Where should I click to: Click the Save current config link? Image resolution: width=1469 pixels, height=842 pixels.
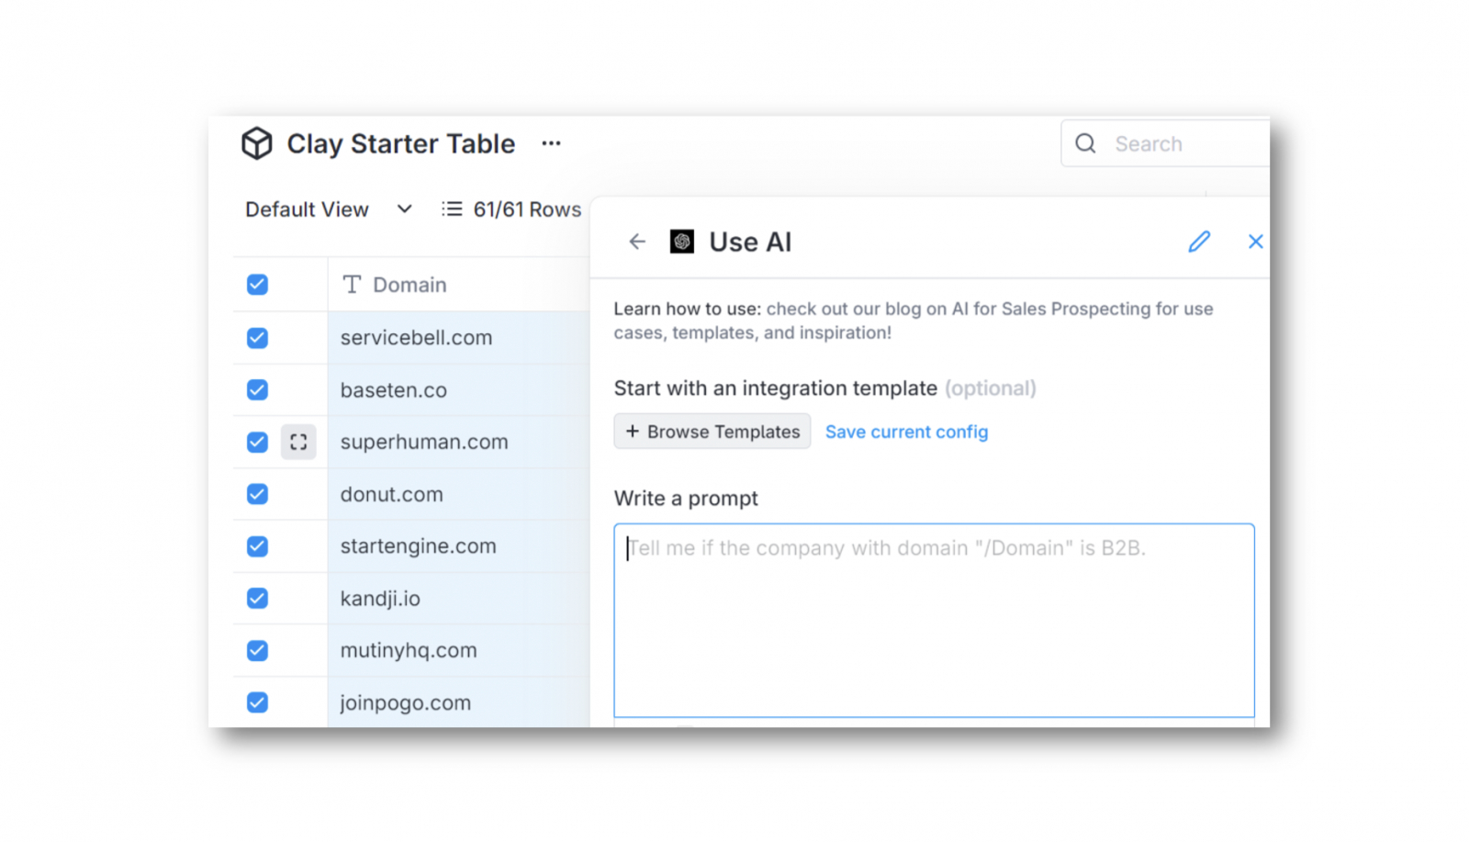(x=906, y=432)
